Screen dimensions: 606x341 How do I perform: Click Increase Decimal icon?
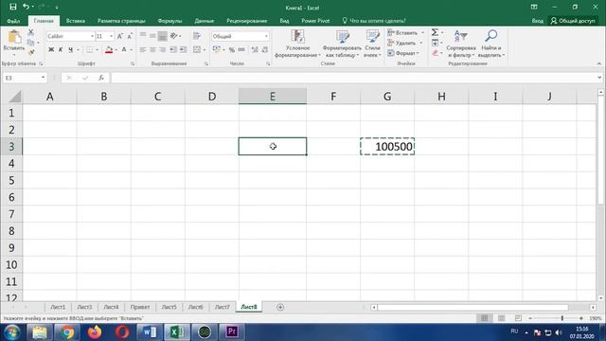[255, 50]
